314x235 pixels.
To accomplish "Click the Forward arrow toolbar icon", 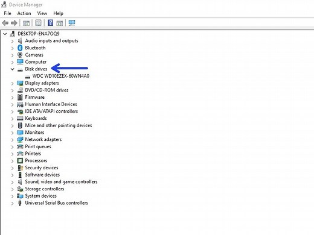I will tap(14, 23).
